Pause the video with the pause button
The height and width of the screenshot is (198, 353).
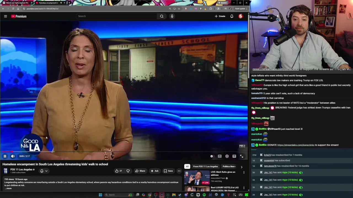pyautogui.click(x=5, y=156)
